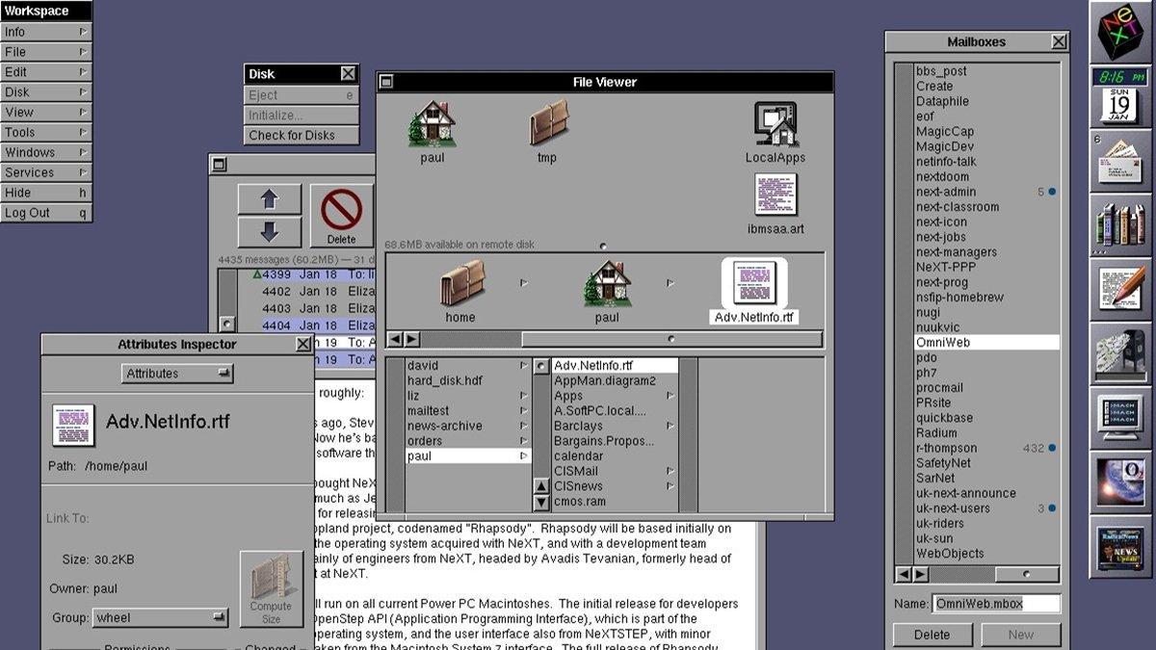Select the tmp folder icon on shelf

pyautogui.click(x=547, y=123)
